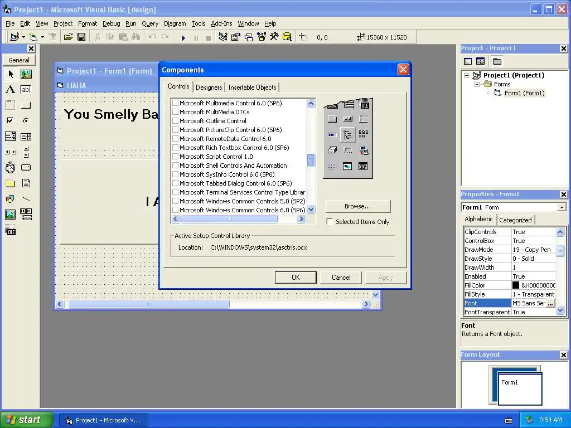Click View Code icon in Project panel
571x428 pixels.
coord(468,61)
